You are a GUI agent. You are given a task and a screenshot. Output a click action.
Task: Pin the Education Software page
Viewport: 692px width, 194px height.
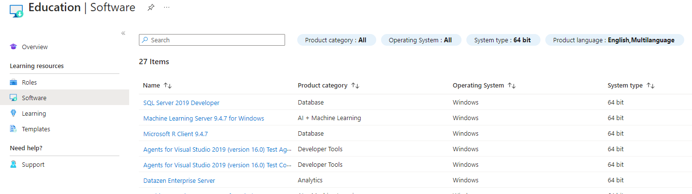coord(151,7)
